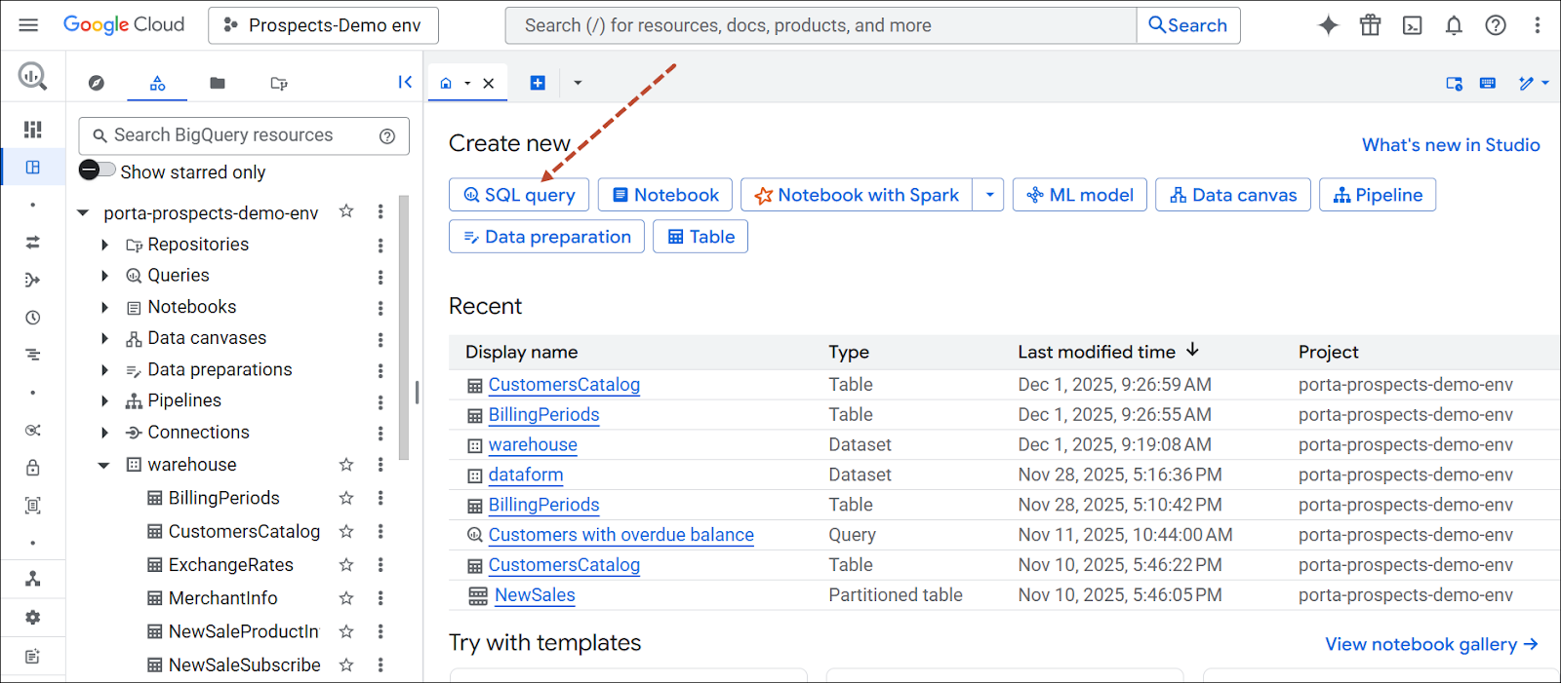
Task: Star the NewSaleSubscribe table
Action: 346,664
